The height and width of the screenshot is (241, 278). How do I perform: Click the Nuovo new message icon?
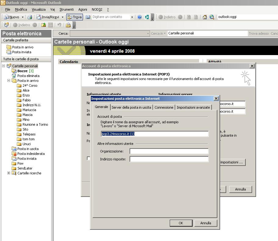(x=6, y=17)
